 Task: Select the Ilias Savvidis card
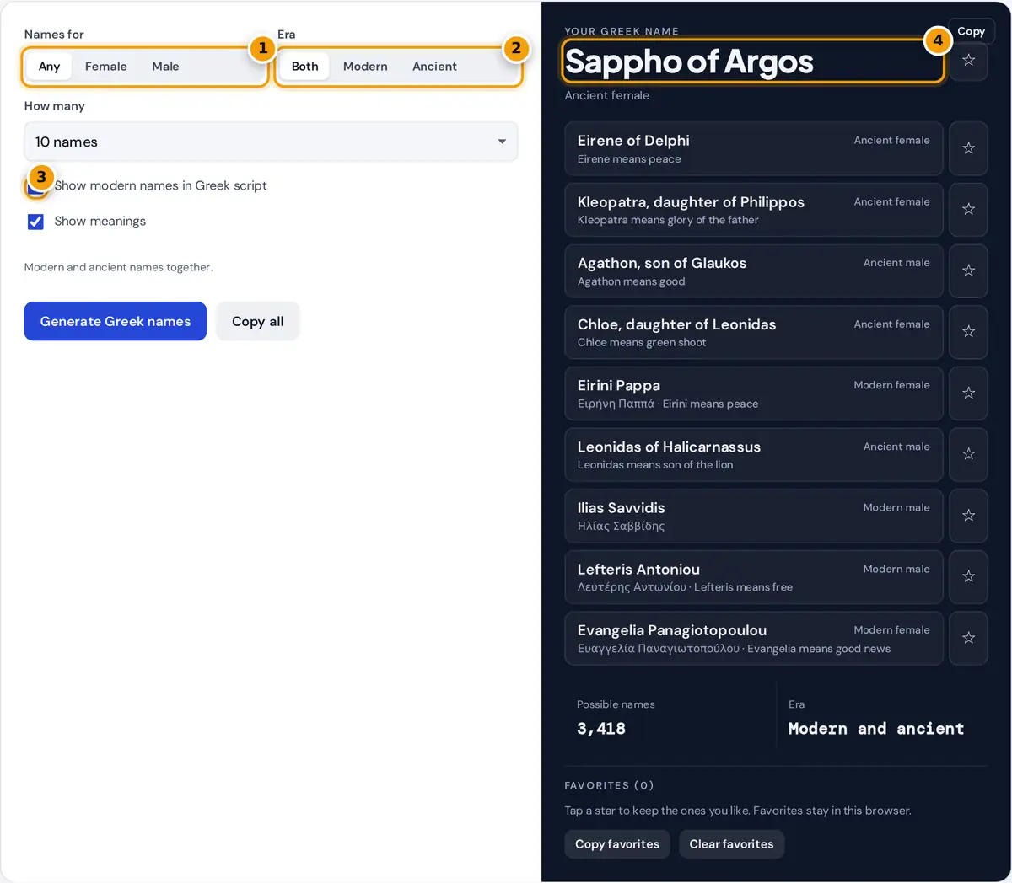pos(754,516)
